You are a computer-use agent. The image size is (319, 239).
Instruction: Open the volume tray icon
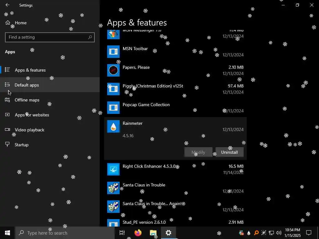tap(279, 233)
